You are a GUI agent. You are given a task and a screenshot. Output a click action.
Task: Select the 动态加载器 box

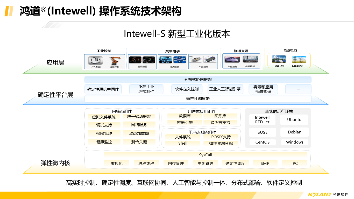[x=139, y=133]
